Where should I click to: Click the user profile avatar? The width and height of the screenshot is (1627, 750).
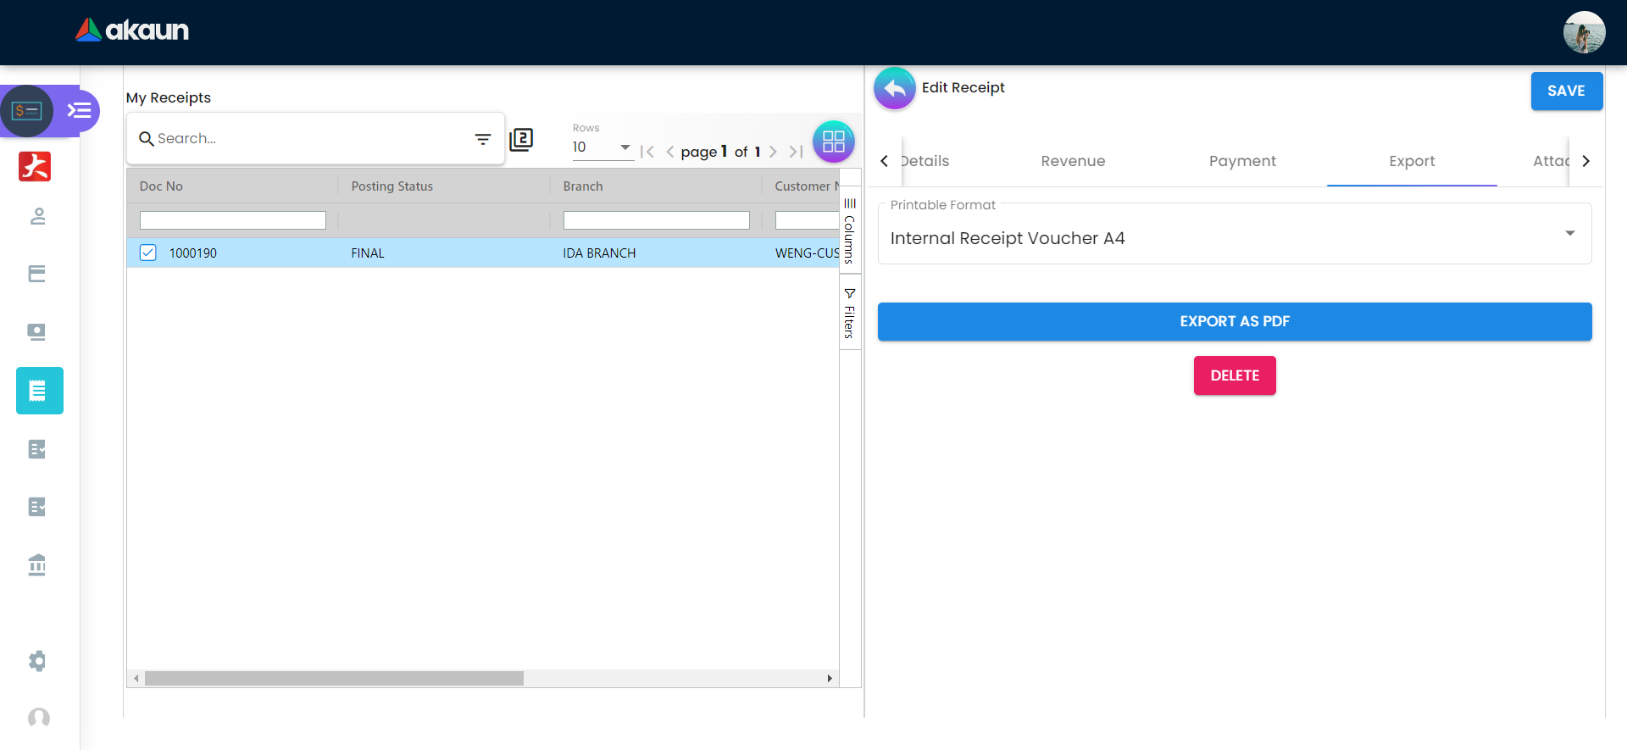[1583, 32]
